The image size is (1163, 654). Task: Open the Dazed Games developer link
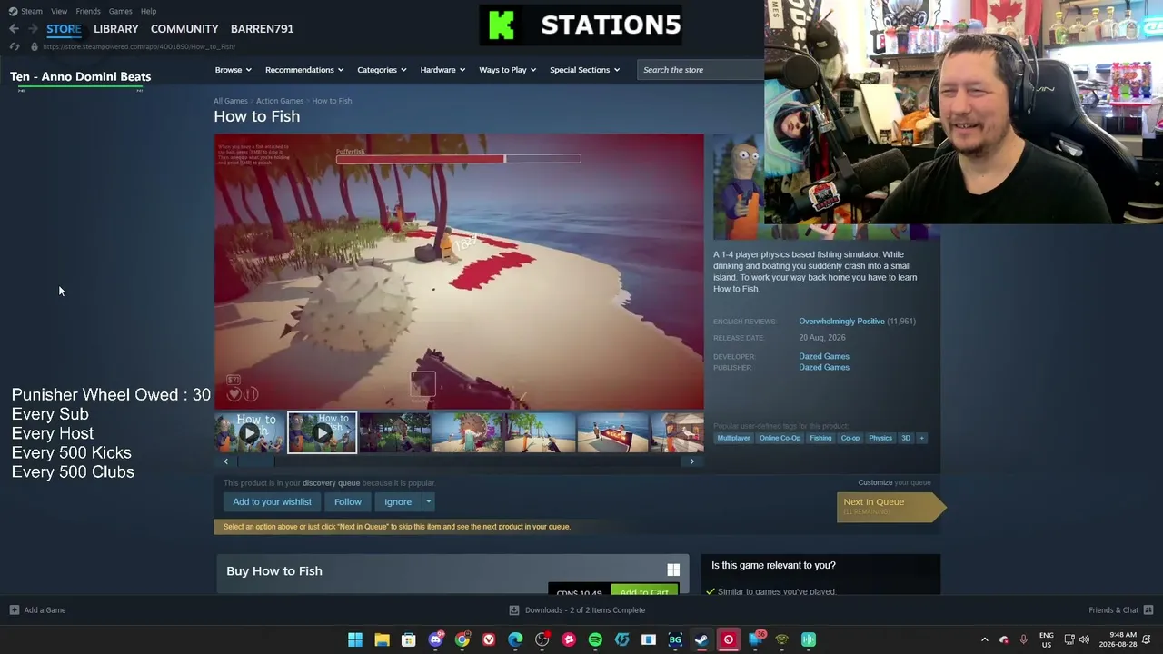[824, 356]
